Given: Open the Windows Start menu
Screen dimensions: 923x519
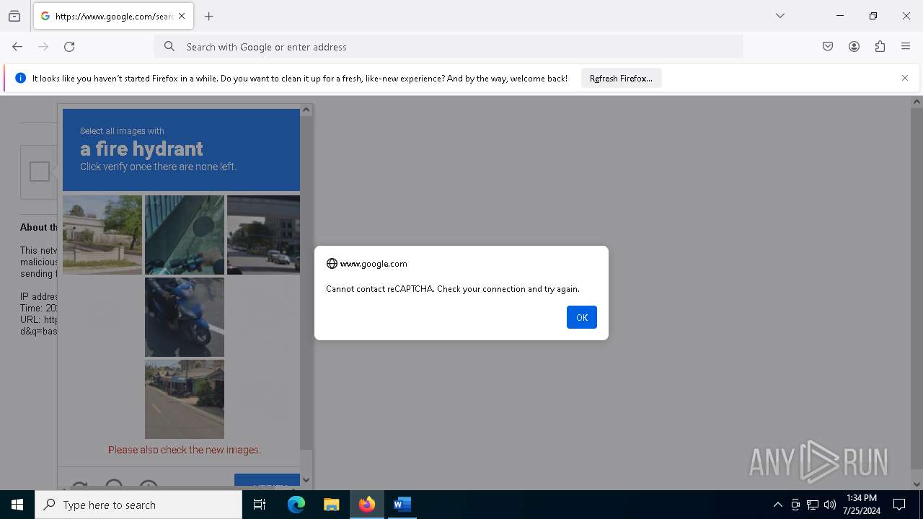Looking at the screenshot, I should click(x=17, y=505).
